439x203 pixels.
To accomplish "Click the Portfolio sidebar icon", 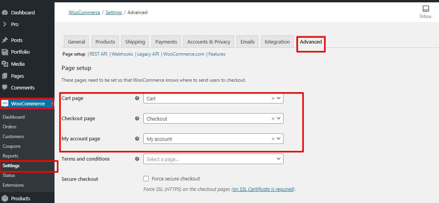I will click(5, 52).
